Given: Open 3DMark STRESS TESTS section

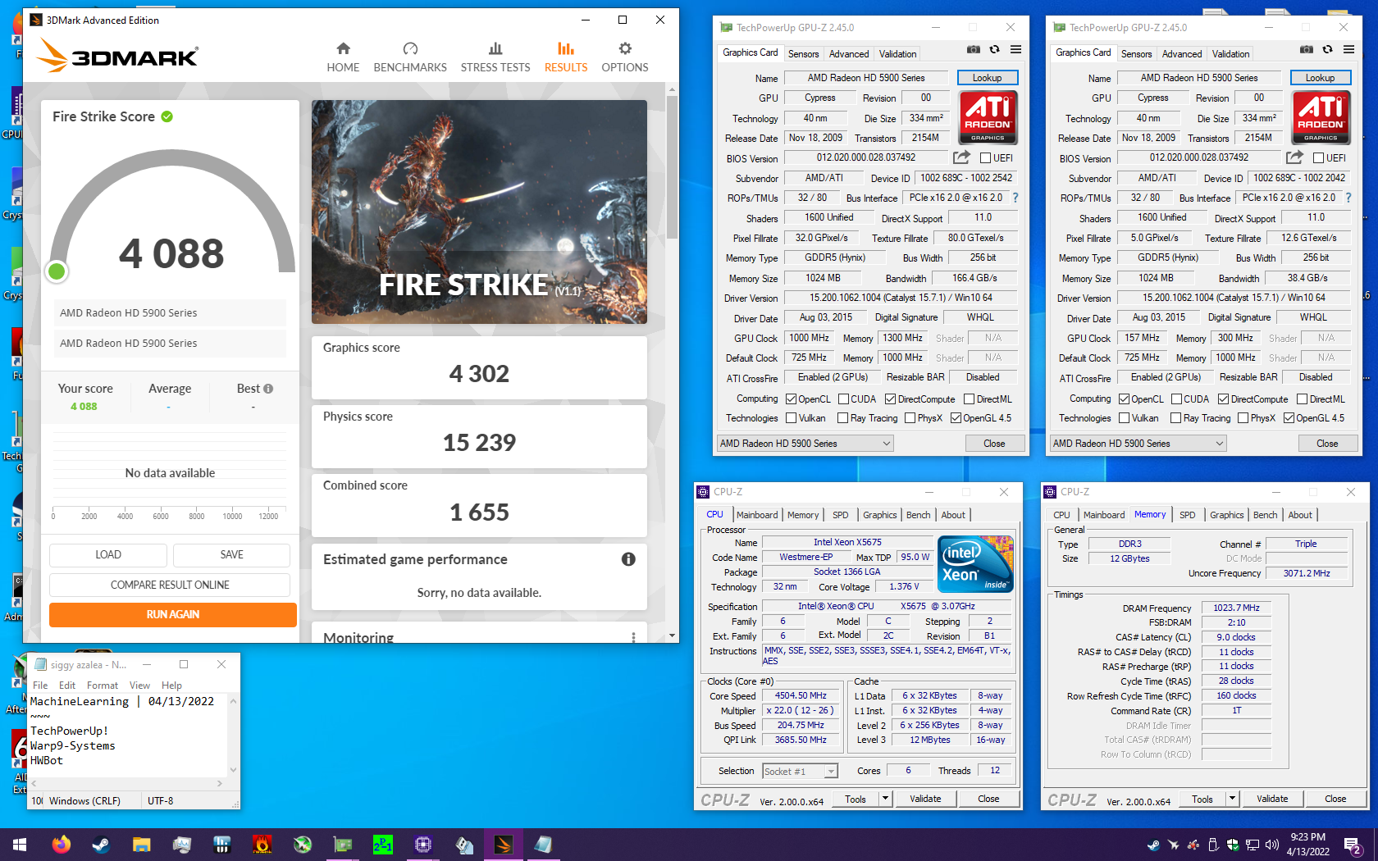Looking at the screenshot, I should 495,57.
